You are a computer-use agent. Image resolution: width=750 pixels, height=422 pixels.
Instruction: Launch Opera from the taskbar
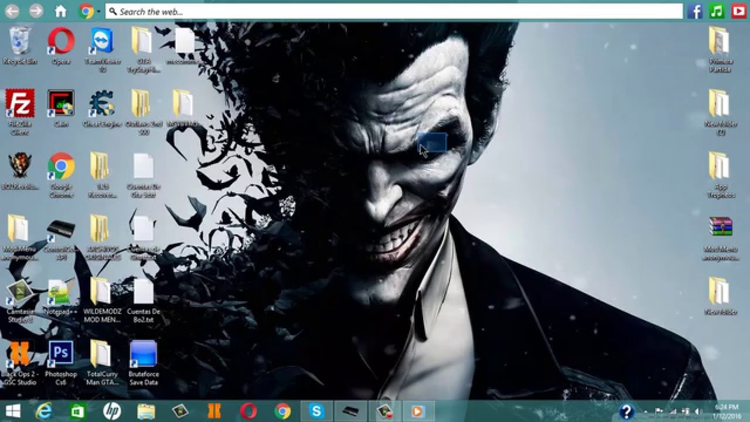248,411
